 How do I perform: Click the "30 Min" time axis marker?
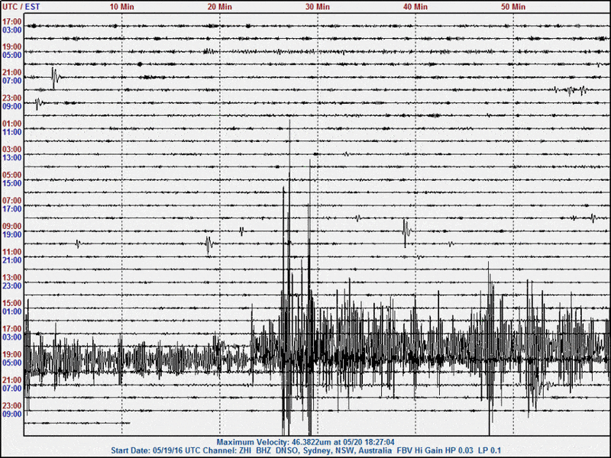pos(317,6)
